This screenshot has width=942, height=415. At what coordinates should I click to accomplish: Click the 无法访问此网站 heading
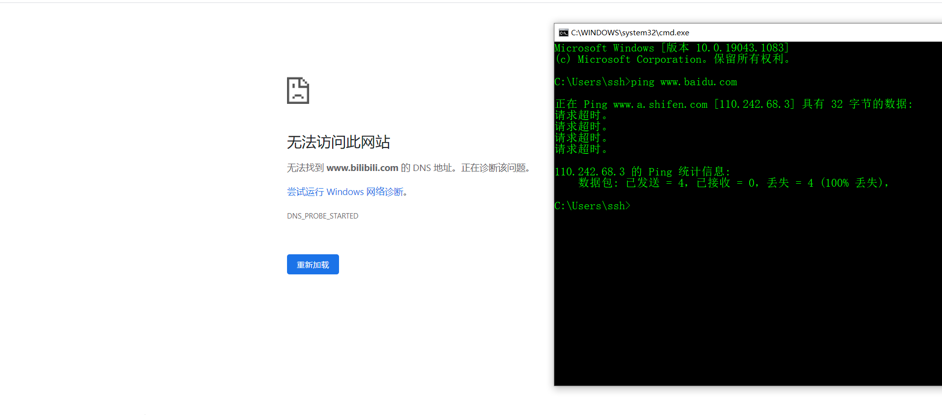[339, 142]
